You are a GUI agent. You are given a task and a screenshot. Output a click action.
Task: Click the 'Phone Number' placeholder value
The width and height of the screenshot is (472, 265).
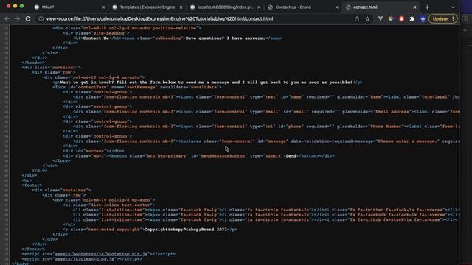click(386, 127)
